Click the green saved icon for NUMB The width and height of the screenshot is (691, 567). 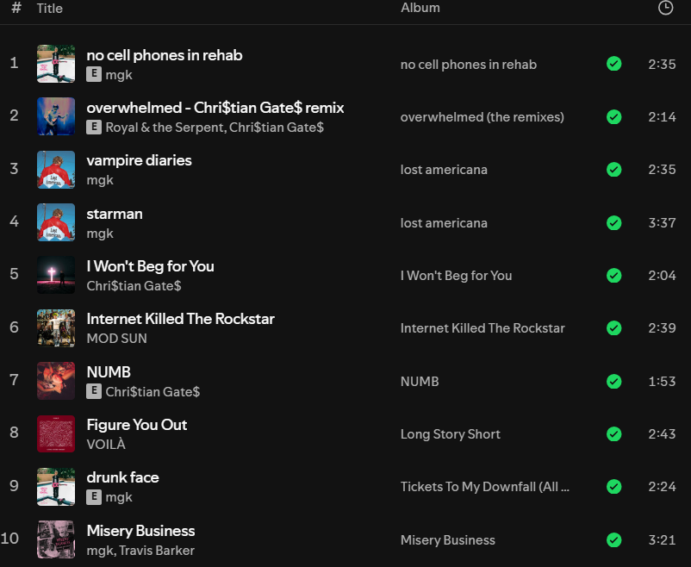click(613, 381)
